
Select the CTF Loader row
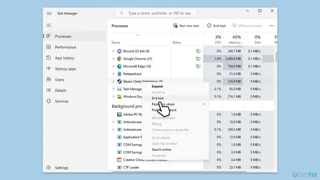tap(191, 167)
